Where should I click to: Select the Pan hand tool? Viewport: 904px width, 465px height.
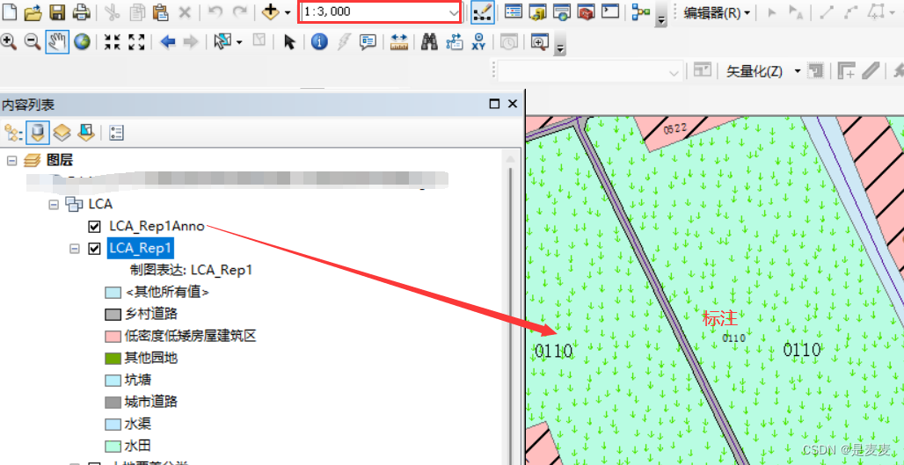[57, 41]
